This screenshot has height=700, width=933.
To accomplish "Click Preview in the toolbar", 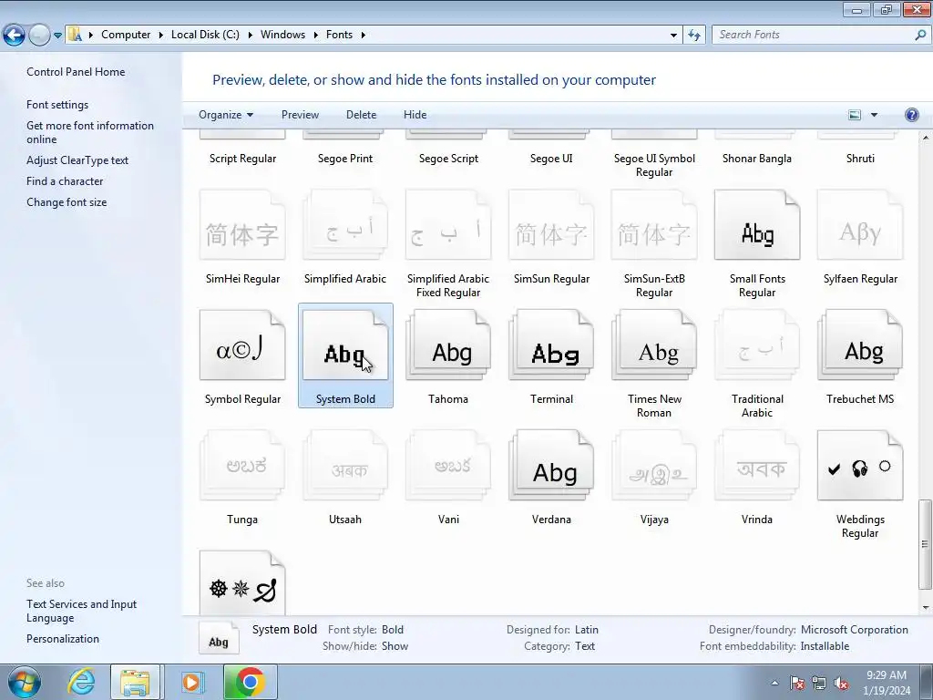I will (300, 115).
